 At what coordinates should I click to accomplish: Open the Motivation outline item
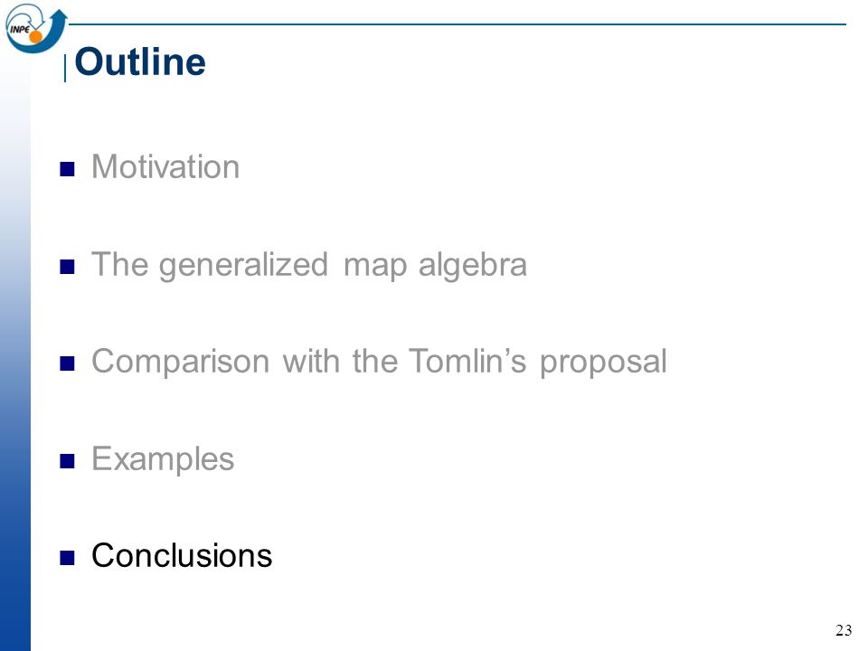pos(165,166)
